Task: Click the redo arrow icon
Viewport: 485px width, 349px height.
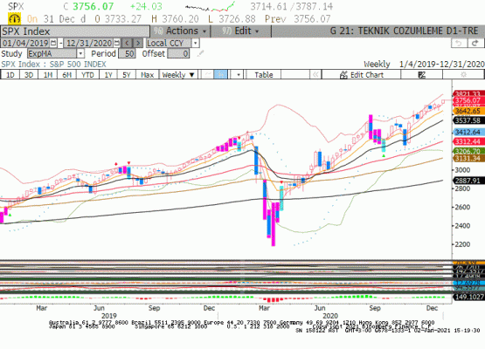Action: pyautogui.click(x=475, y=44)
